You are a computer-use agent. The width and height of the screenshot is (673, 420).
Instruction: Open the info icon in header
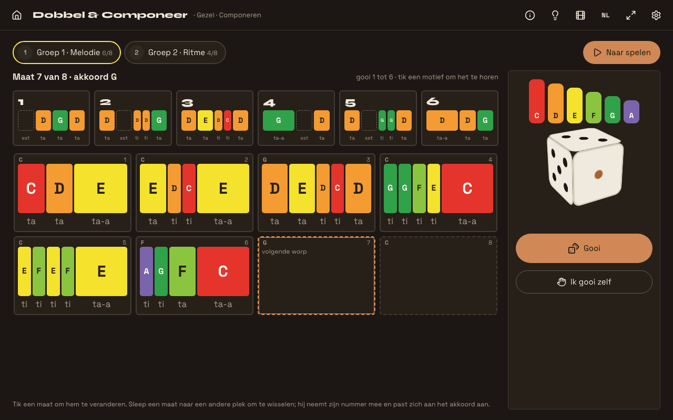530,15
